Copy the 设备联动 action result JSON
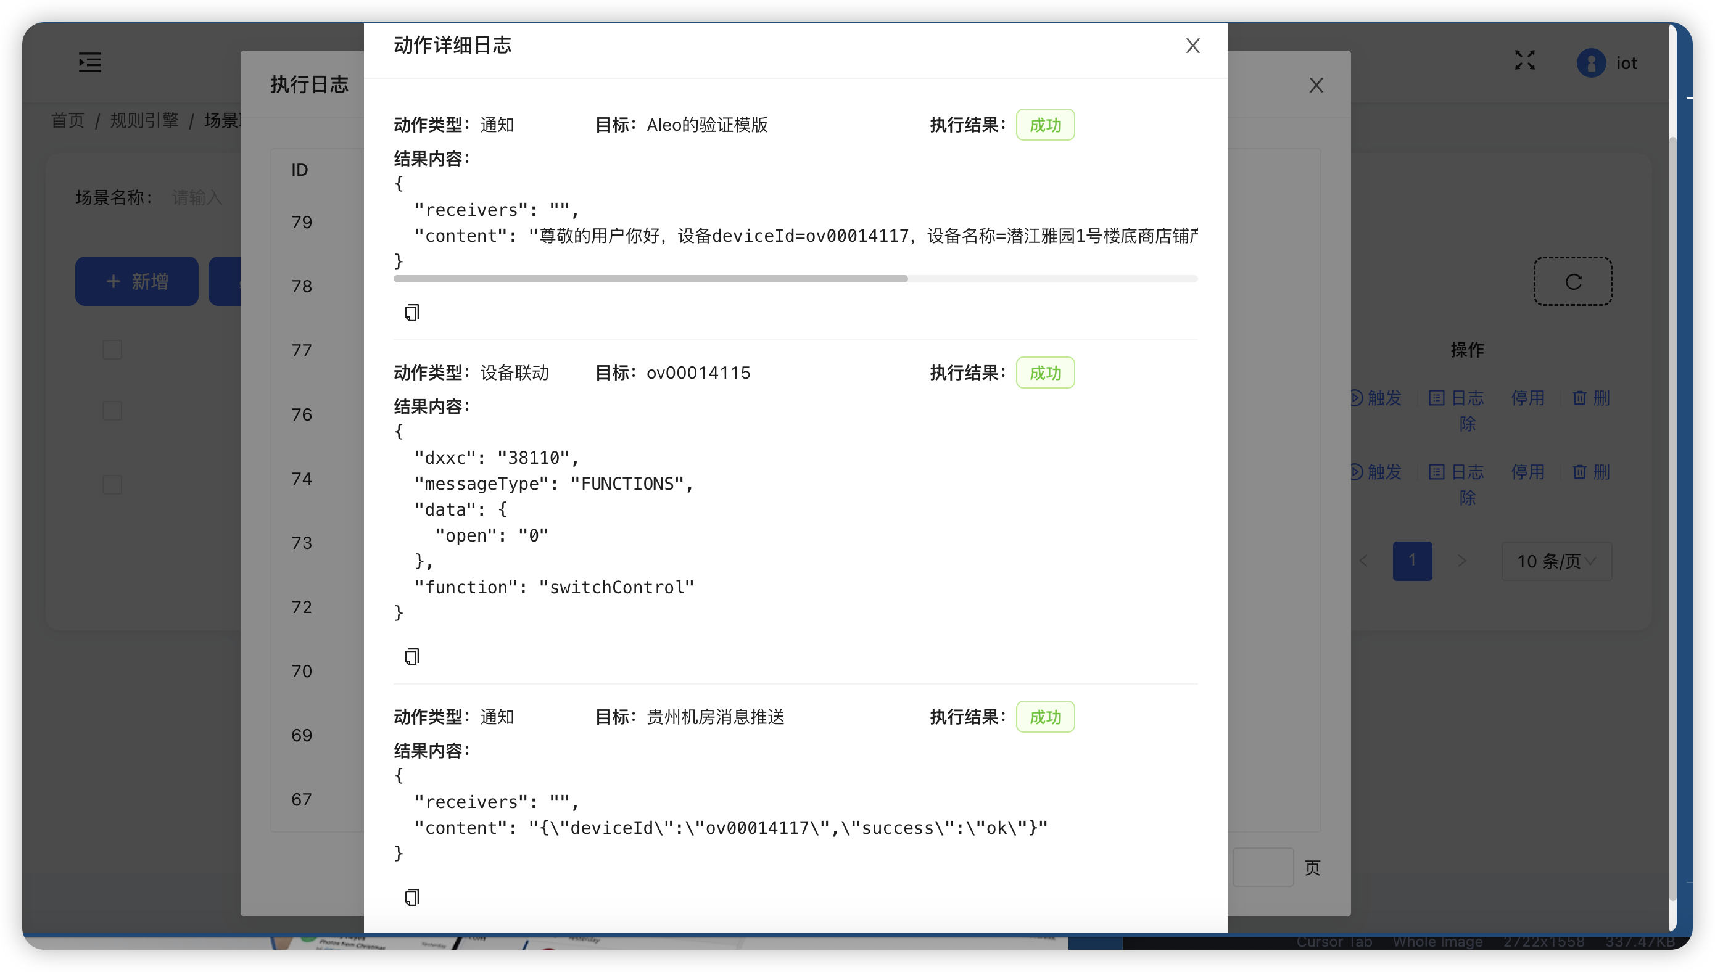Image resolution: width=1715 pixels, height=972 pixels. [411, 656]
